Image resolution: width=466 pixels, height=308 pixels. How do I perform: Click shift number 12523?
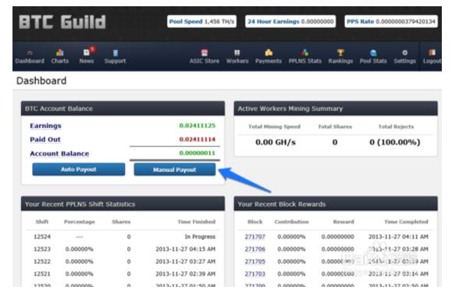(x=42, y=249)
